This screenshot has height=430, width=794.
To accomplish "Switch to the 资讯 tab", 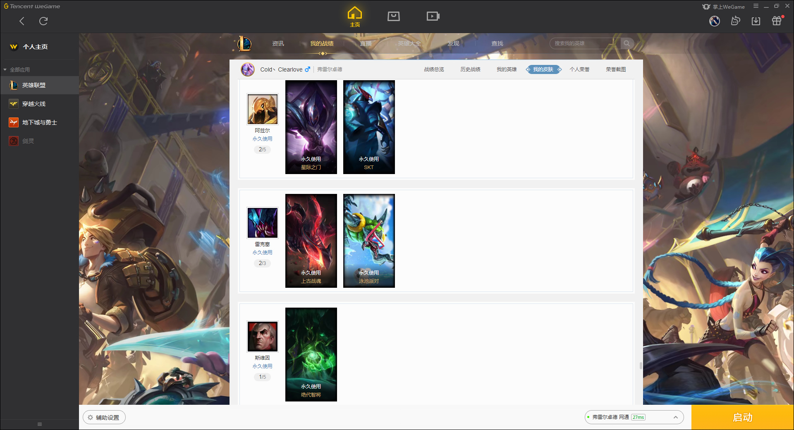I will click(278, 43).
